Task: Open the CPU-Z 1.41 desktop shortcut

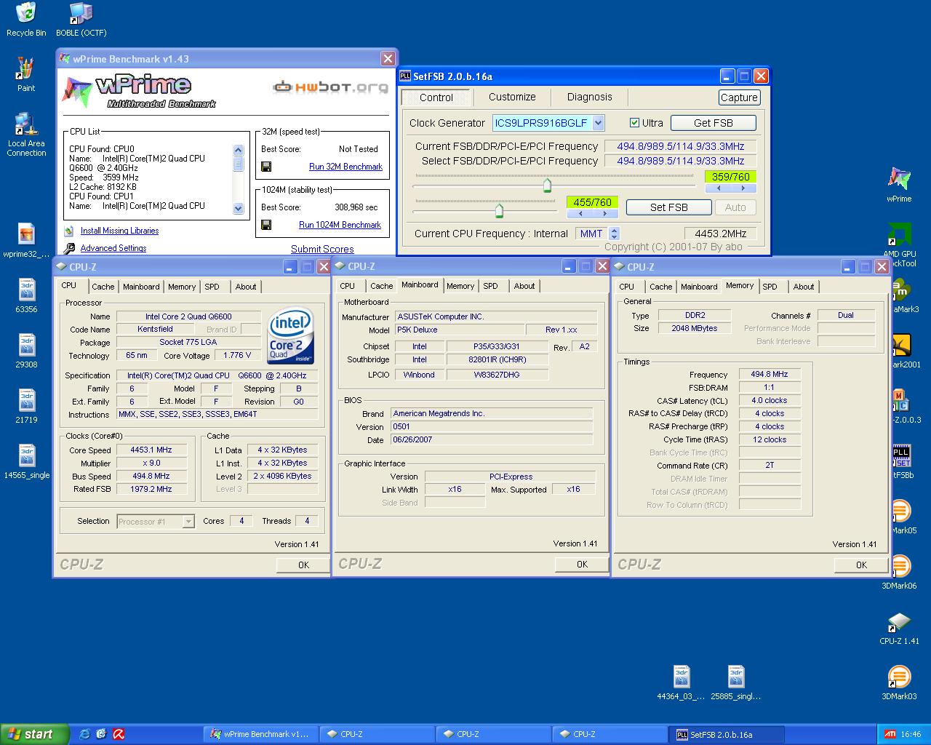Action: (x=899, y=629)
